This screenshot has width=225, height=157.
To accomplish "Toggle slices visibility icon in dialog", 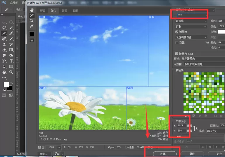I will click(32, 40).
